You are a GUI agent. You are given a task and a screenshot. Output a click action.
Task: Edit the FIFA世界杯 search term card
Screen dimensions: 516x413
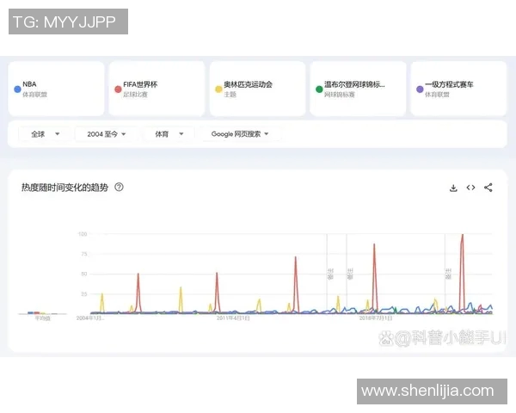pos(157,89)
